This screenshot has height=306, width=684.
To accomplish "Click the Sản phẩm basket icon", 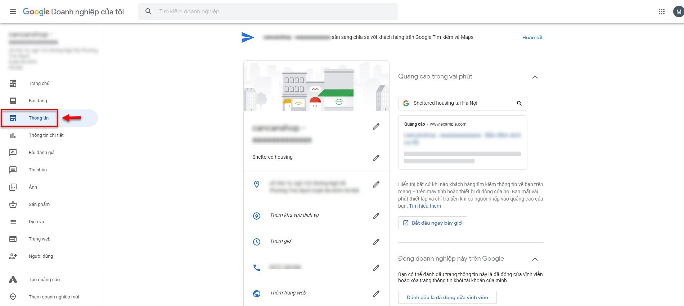I will [13, 204].
